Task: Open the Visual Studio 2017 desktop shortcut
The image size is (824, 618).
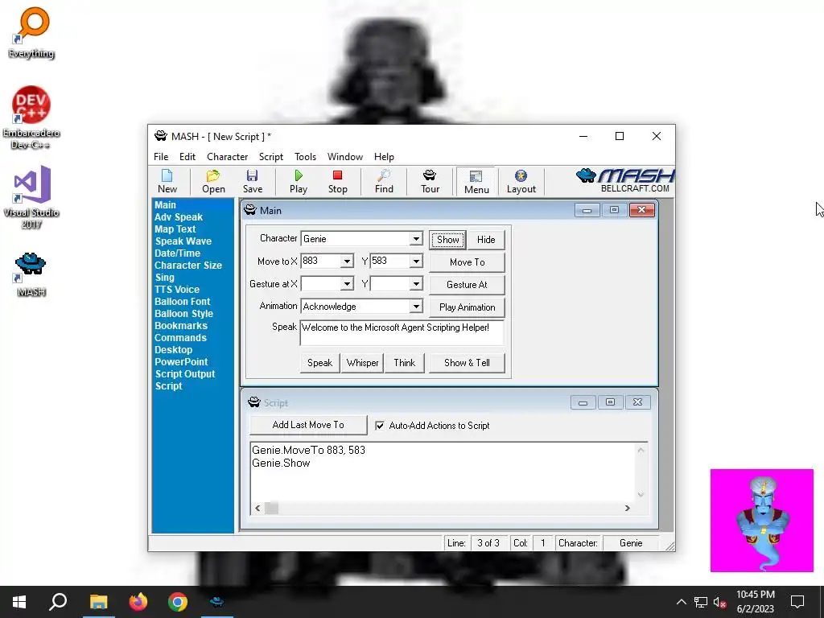Action: [31, 198]
